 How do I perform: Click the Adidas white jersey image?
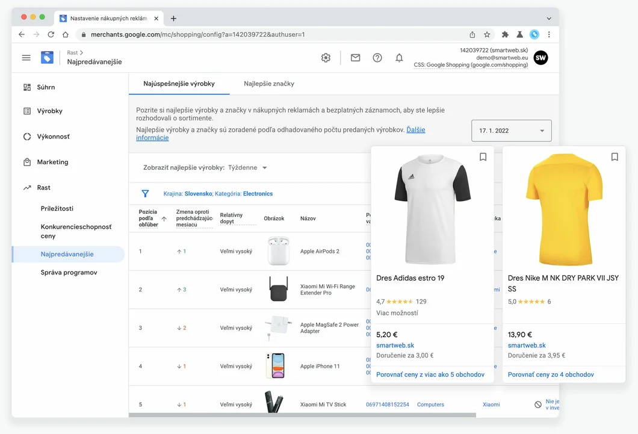point(433,209)
